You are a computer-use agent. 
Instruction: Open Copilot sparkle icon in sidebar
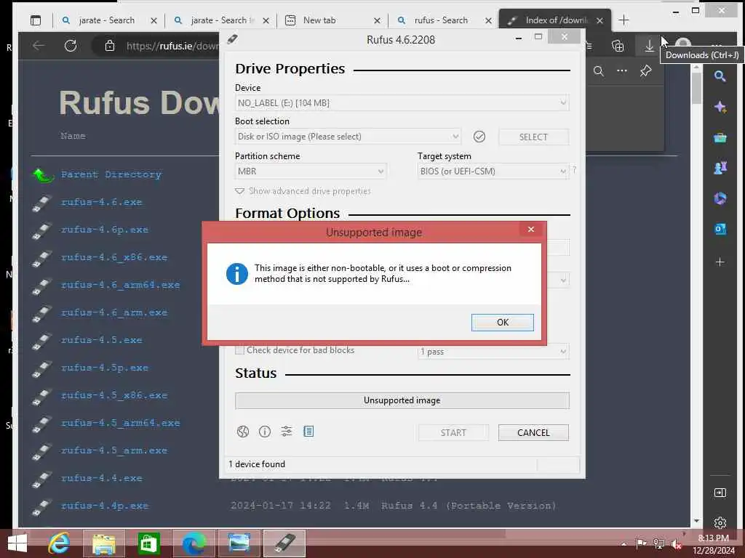(x=720, y=108)
